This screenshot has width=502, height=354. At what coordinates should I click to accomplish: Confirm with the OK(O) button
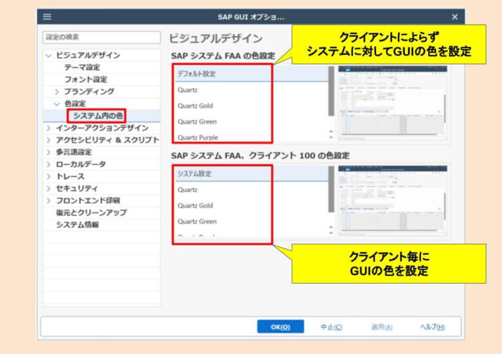coord(280,327)
